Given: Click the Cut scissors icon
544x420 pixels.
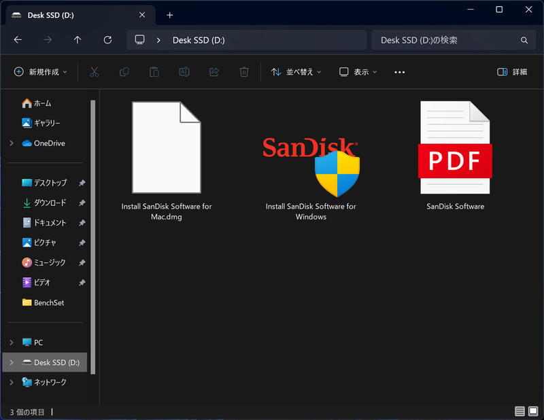Looking at the screenshot, I should tap(95, 72).
